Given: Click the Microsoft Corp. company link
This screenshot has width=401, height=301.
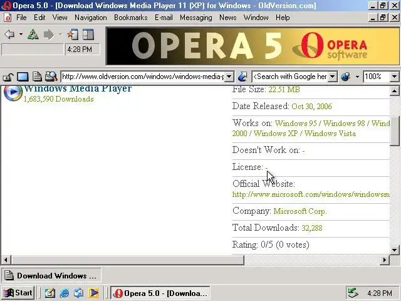Looking at the screenshot, I should coord(300,211).
